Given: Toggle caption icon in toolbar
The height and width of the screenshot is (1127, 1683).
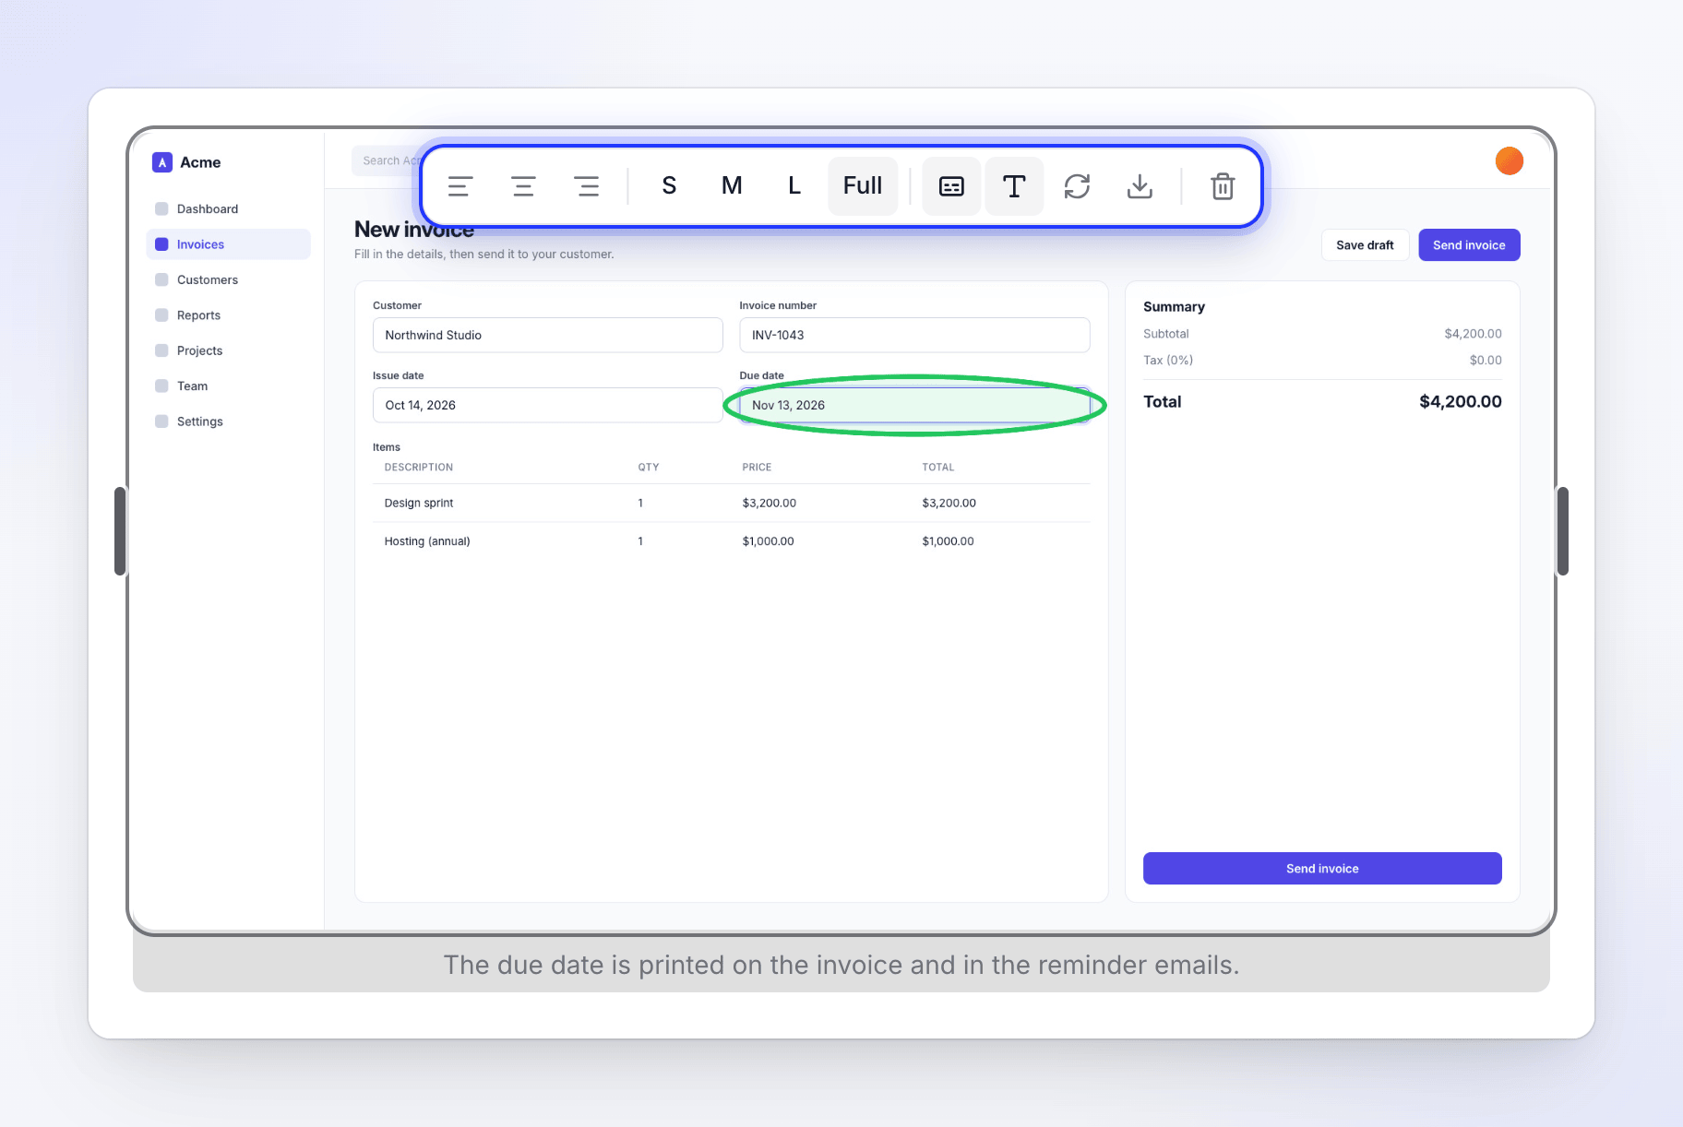Looking at the screenshot, I should pos(951,186).
